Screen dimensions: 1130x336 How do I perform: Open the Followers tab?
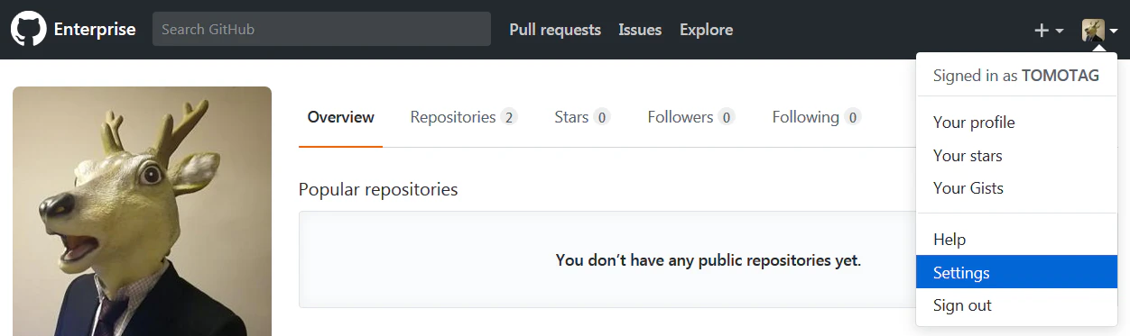(691, 117)
